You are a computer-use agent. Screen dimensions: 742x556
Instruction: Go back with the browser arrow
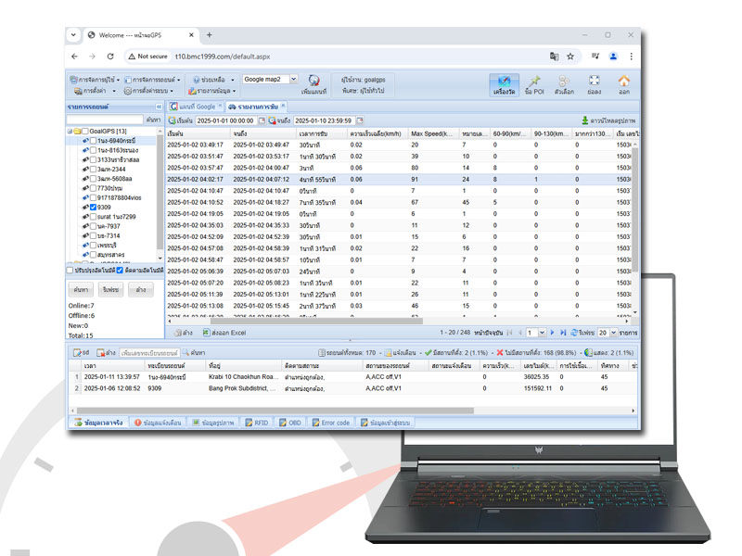74,57
